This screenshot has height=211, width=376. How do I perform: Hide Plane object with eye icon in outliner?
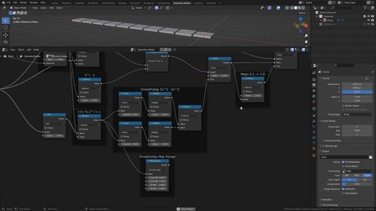pos(368,21)
